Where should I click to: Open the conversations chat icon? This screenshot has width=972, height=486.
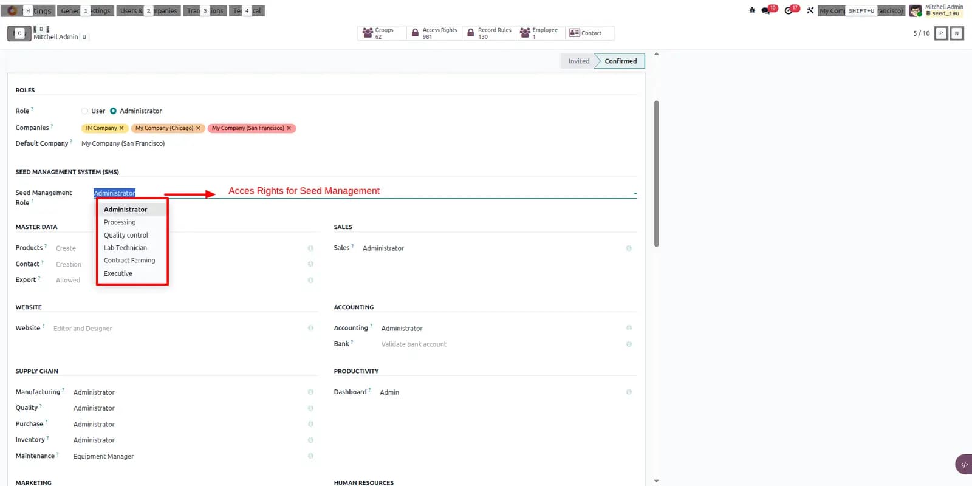click(766, 10)
